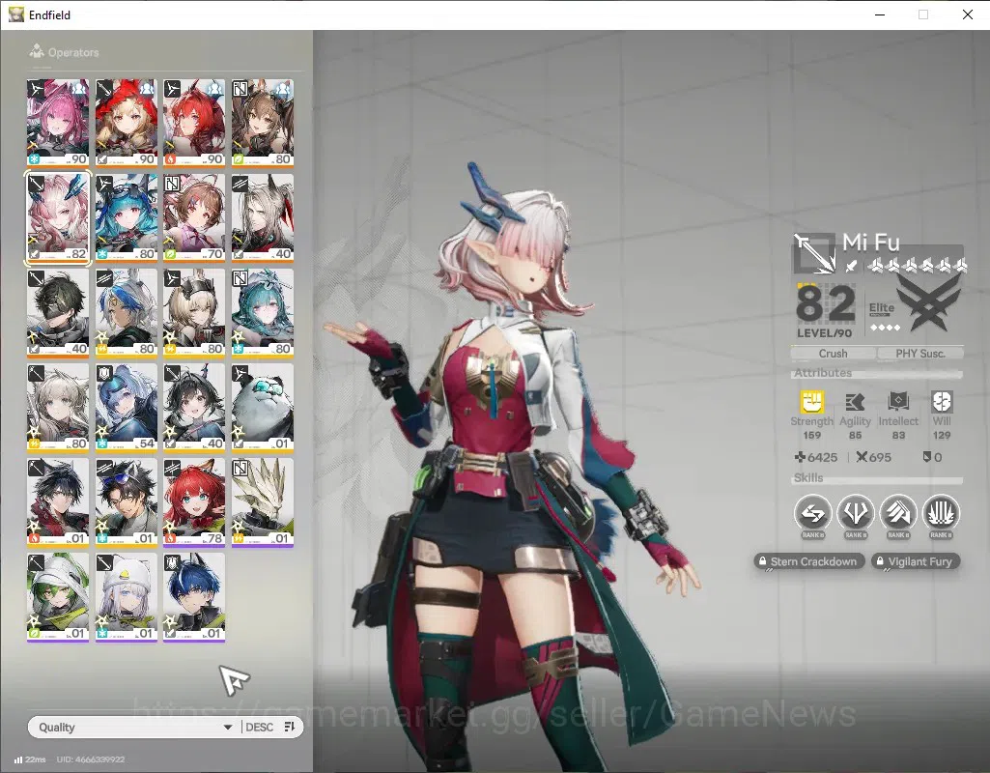Select teal-haired operator card level 80

click(x=263, y=313)
